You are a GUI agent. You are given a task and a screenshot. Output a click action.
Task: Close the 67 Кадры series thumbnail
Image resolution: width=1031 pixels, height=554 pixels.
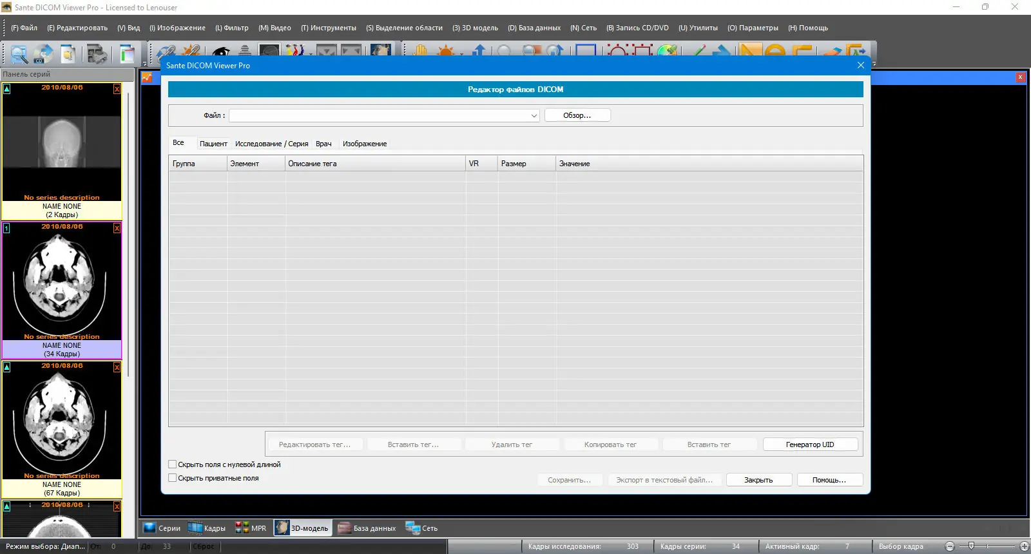[117, 367]
